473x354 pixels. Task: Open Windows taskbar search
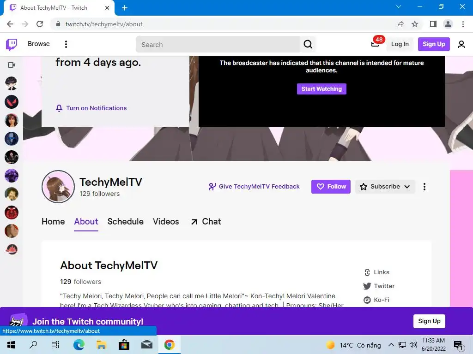point(33,345)
